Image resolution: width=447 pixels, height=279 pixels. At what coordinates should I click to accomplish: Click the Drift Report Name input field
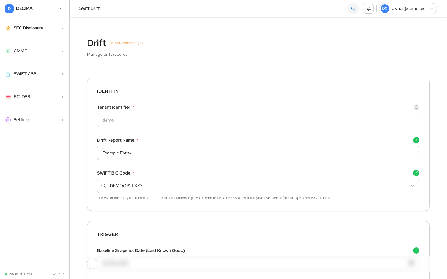click(x=258, y=153)
